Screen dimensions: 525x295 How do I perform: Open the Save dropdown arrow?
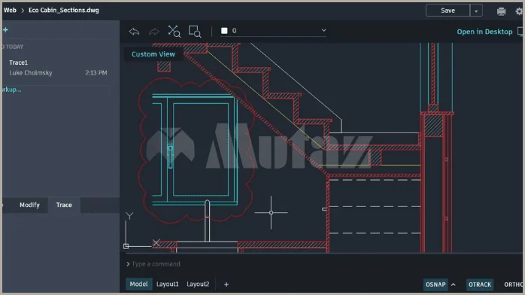click(x=476, y=11)
